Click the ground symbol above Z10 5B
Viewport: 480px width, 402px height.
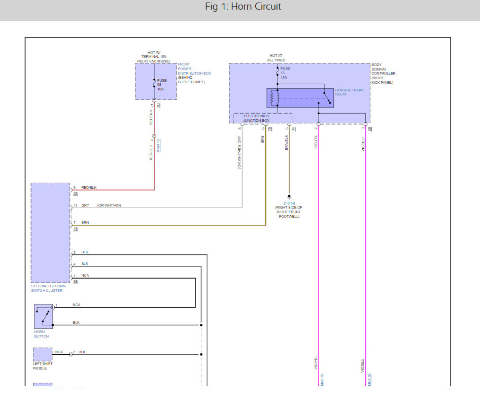point(289,197)
